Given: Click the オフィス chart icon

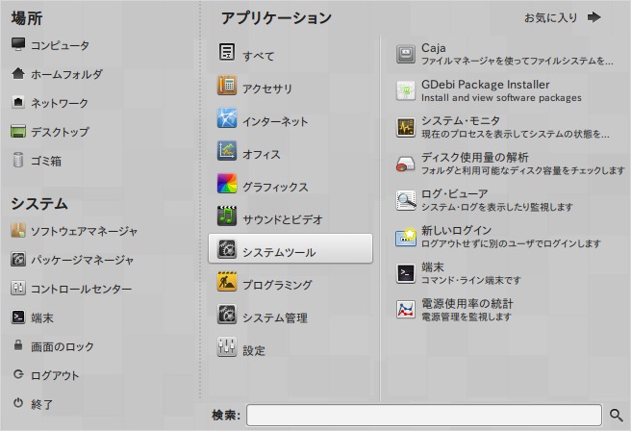Looking at the screenshot, I should point(227,151).
